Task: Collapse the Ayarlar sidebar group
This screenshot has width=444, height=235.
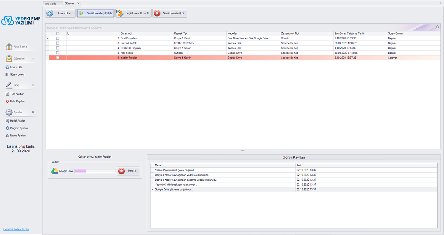Action: pyautogui.click(x=33, y=112)
